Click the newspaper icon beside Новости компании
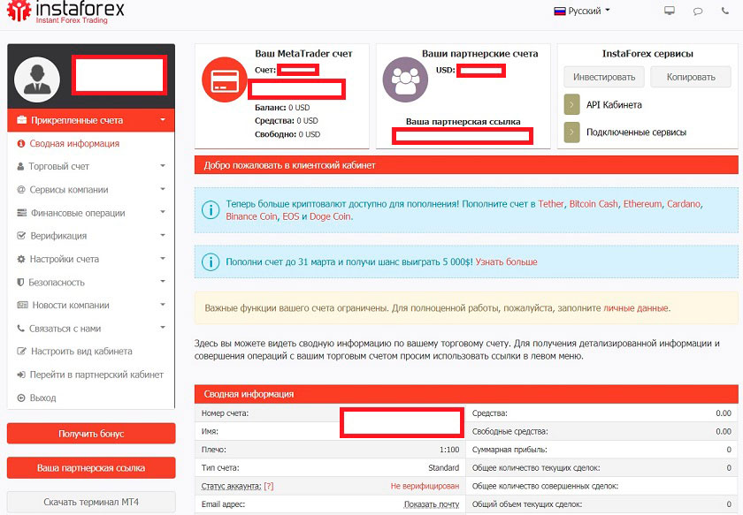This screenshot has width=743, height=515. click(22, 305)
